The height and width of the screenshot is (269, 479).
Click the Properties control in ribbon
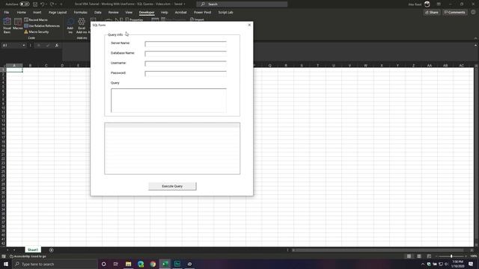pos(134,20)
